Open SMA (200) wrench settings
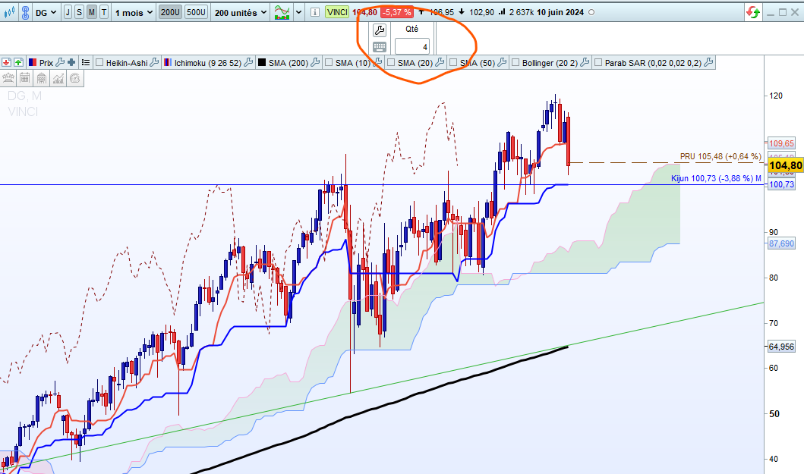 click(x=315, y=62)
